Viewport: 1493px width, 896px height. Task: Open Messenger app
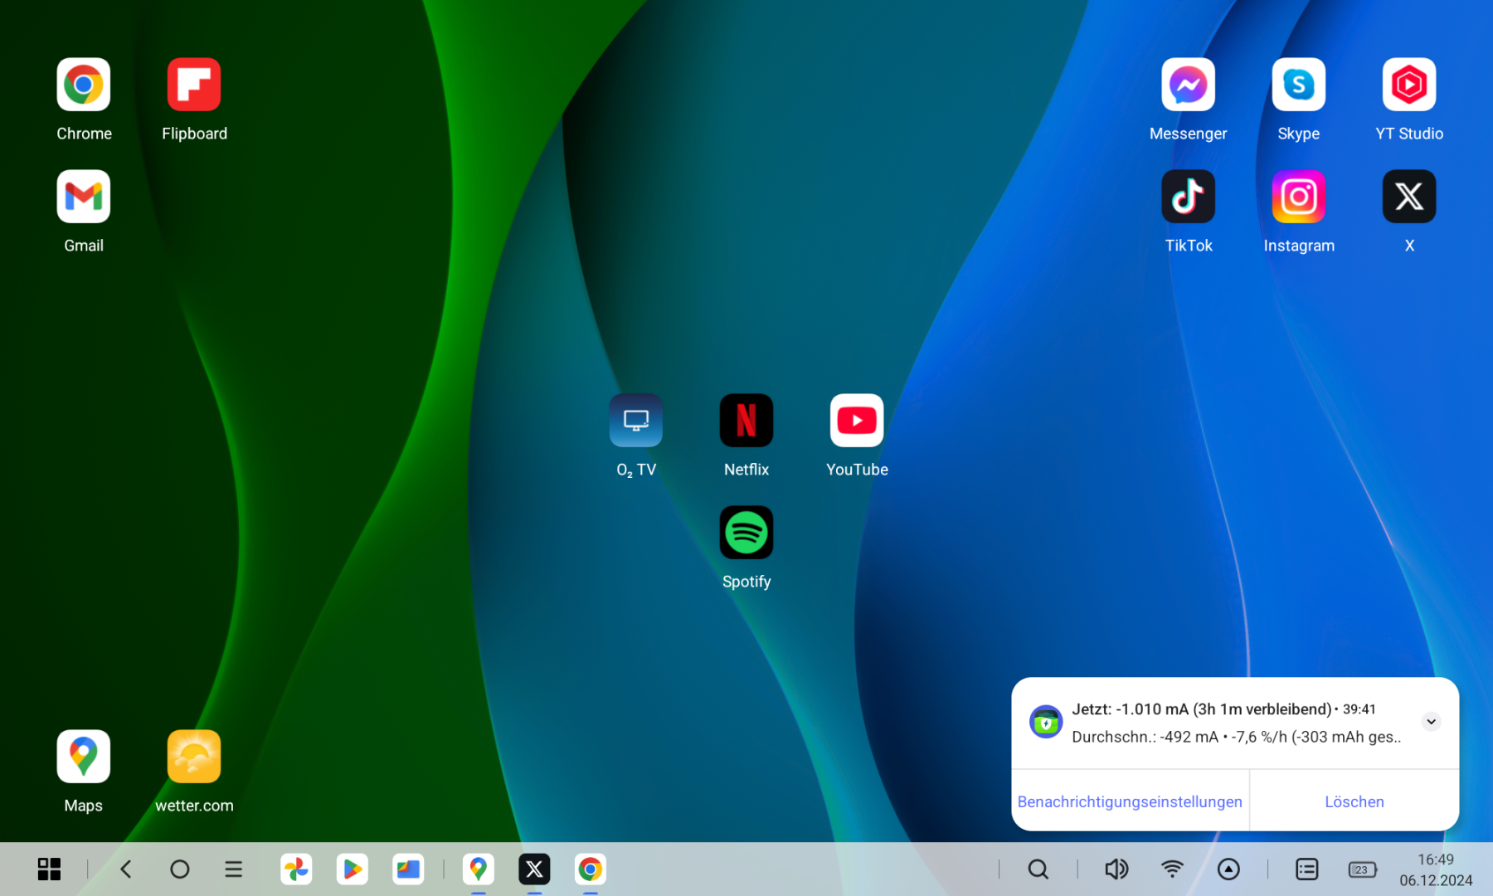pos(1188,85)
